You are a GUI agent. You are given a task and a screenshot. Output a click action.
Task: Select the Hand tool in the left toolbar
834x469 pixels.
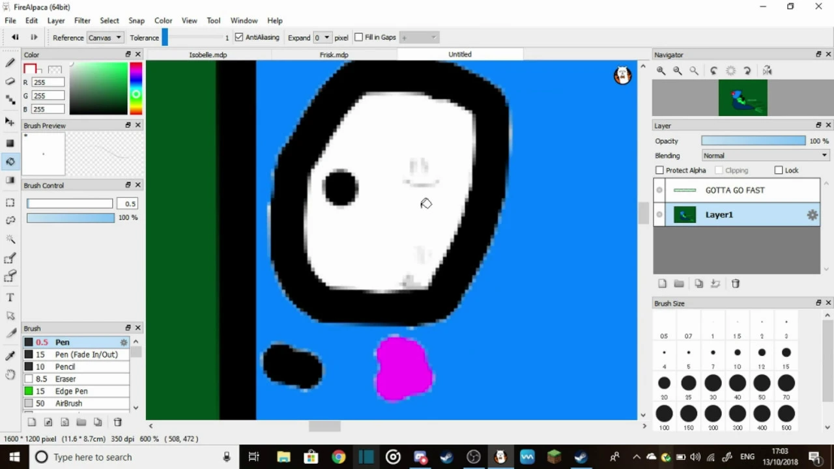point(10,375)
